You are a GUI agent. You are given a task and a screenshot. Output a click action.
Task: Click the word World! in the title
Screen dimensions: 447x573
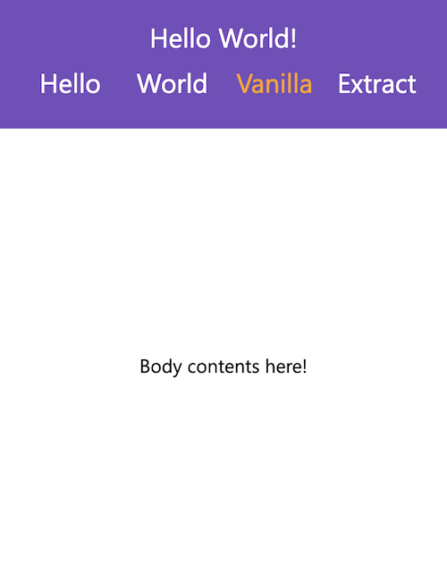pos(257,38)
